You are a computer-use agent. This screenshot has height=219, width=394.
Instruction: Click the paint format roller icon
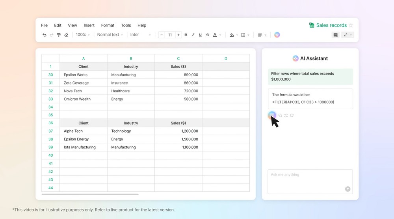click(x=59, y=35)
